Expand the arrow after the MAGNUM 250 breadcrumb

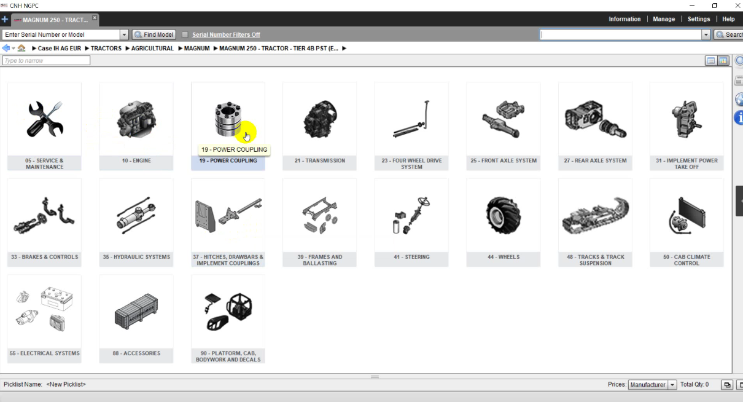point(344,49)
